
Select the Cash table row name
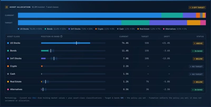(x=13, y=74)
